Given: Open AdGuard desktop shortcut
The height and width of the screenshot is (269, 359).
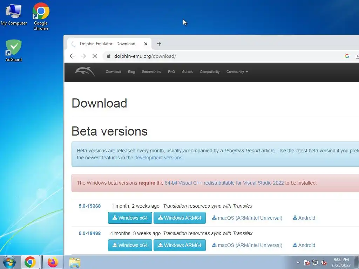Looking at the screenshot, I should [14, 50].
